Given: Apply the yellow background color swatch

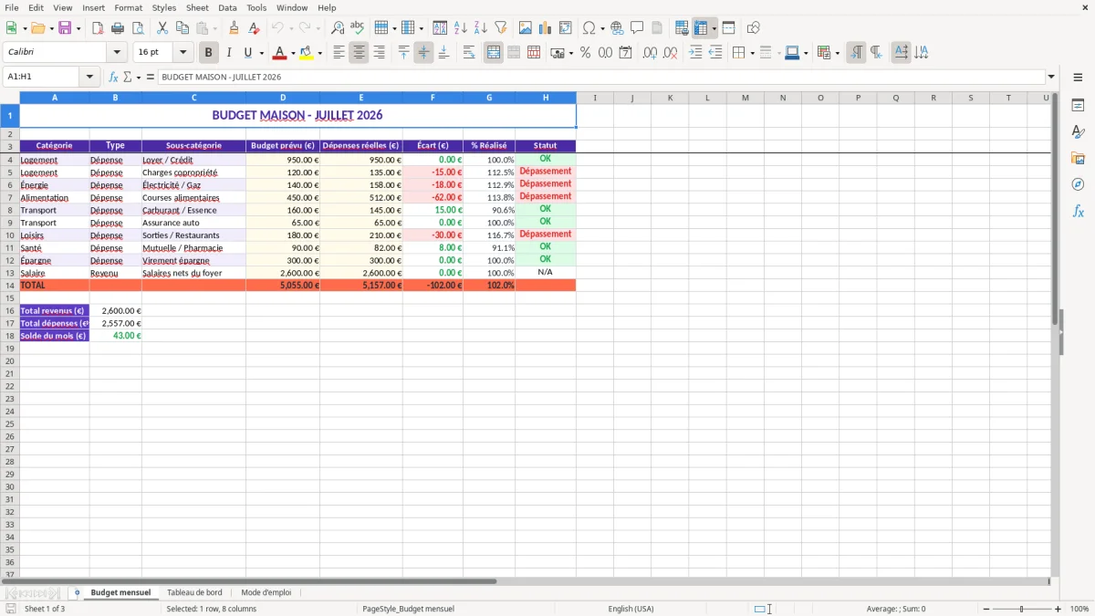Looking at the screenshot, I should 307,53.
